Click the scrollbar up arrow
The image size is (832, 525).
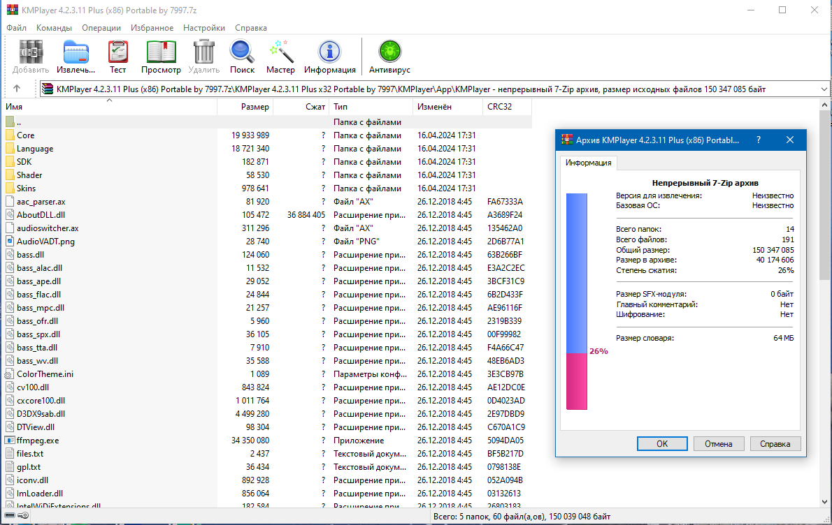click(x=824, y=105)
